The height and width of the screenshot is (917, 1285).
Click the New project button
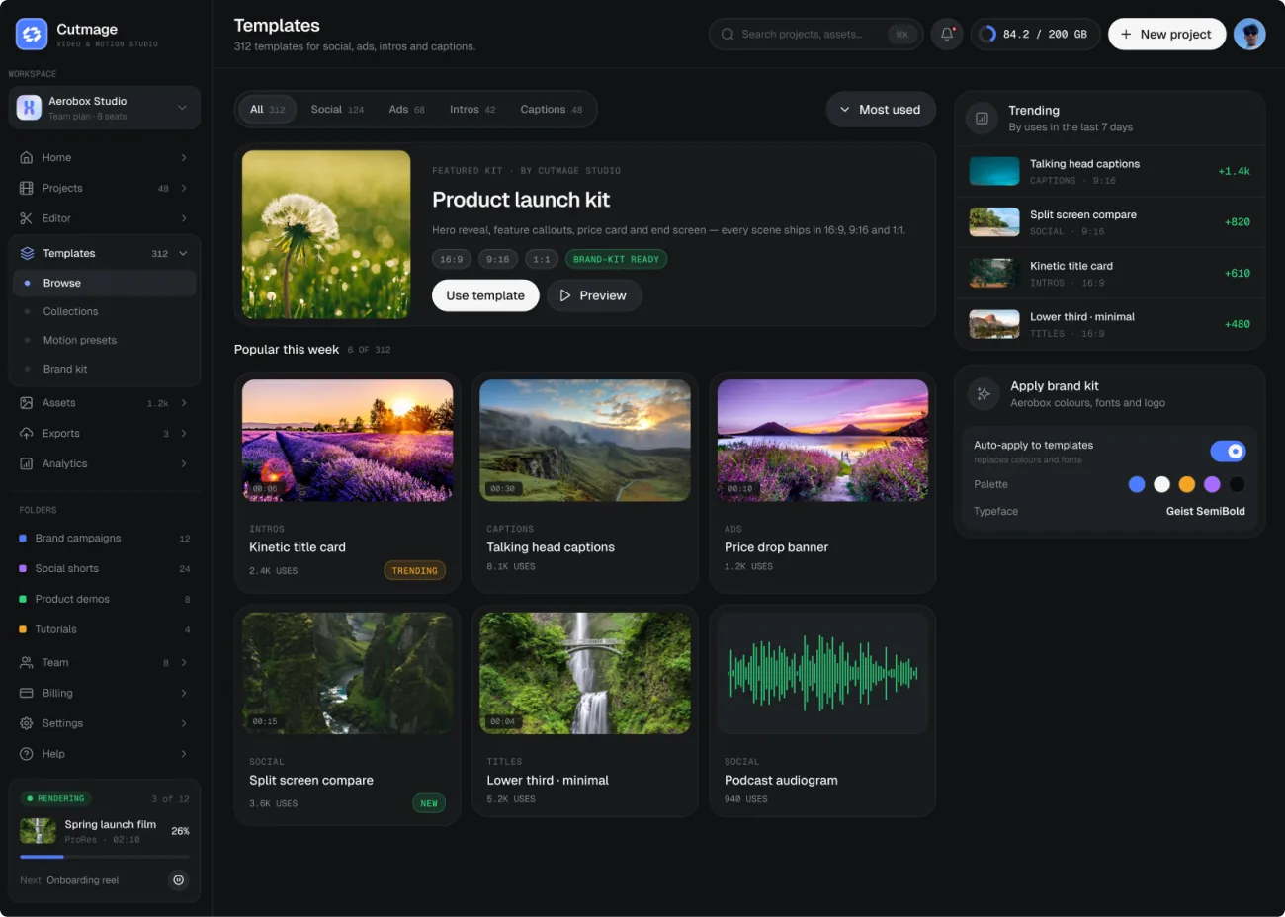1166,34
